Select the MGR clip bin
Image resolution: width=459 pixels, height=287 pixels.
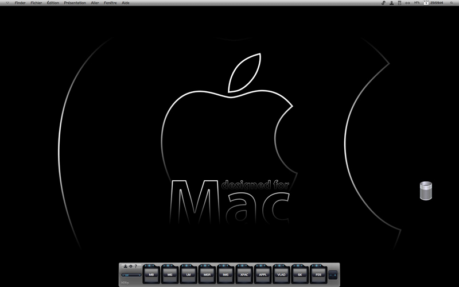coord(207,274)
